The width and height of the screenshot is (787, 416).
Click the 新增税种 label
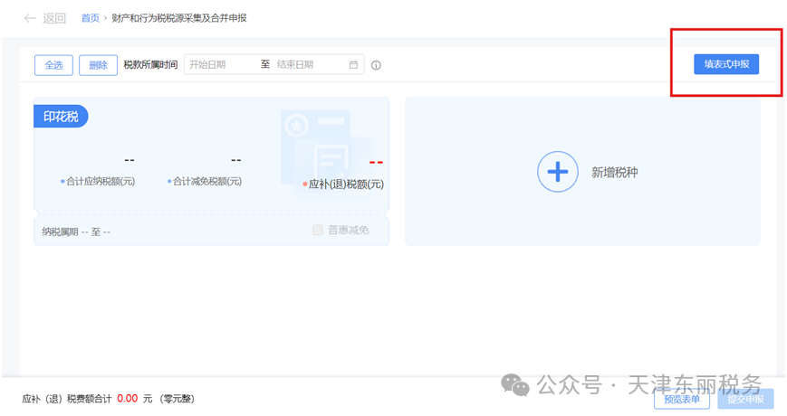(614, 173)
